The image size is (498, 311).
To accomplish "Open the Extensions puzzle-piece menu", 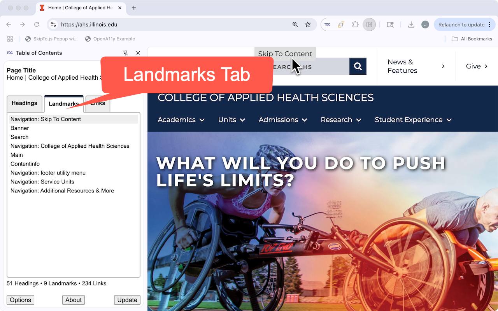I will pyautogui.click(x=355, y=24).
